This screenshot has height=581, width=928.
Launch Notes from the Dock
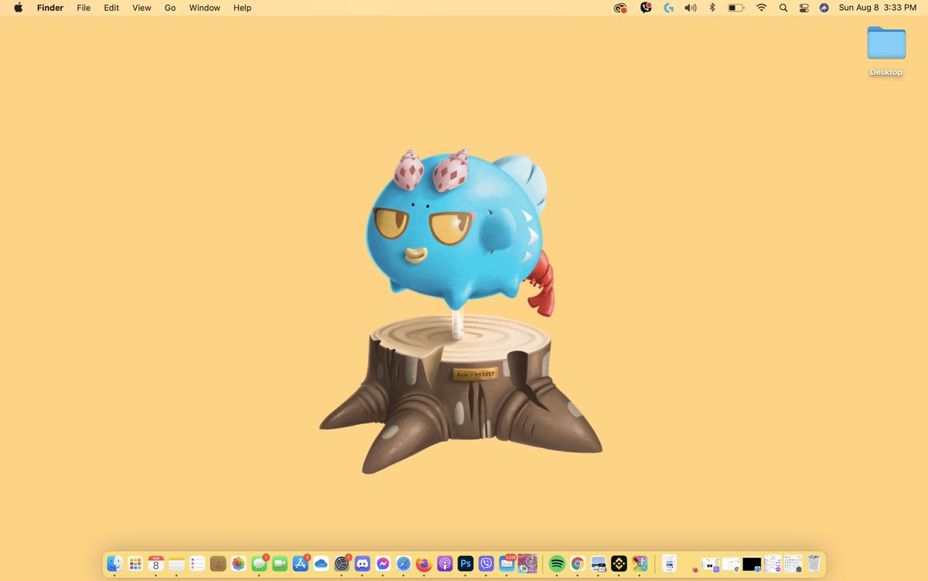176,563
